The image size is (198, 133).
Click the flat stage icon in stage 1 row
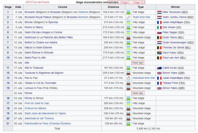click(128, 12)
